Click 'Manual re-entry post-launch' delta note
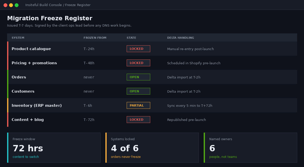This screenshot has width=304, height=167. [191, 49]
